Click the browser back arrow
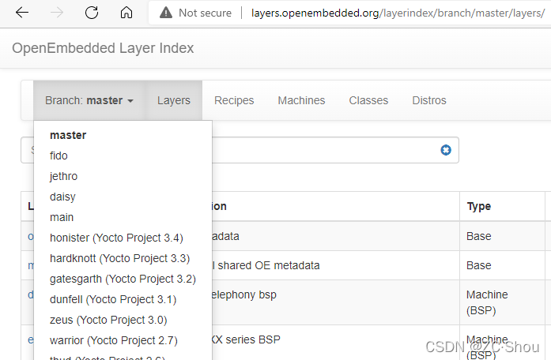The image size is (551, 360). pos(22,13)
